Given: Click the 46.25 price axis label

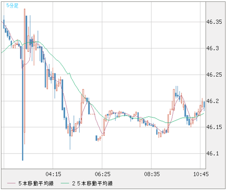Looking at the screenshot, I should coord(214,75).
